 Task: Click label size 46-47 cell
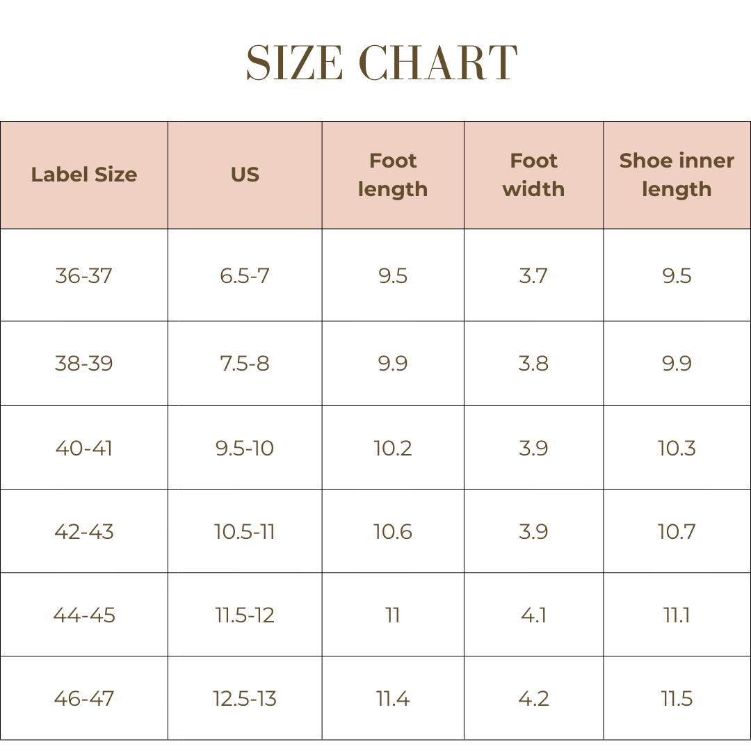coord(84,698)
